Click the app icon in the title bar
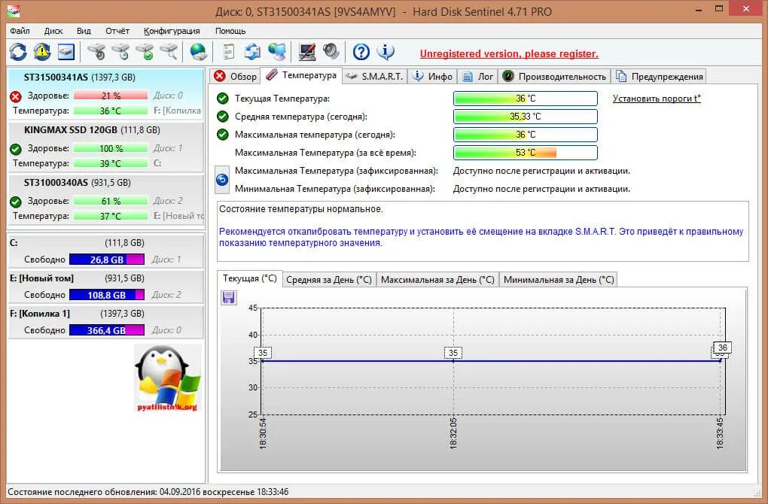 click(x=14, y=11)
